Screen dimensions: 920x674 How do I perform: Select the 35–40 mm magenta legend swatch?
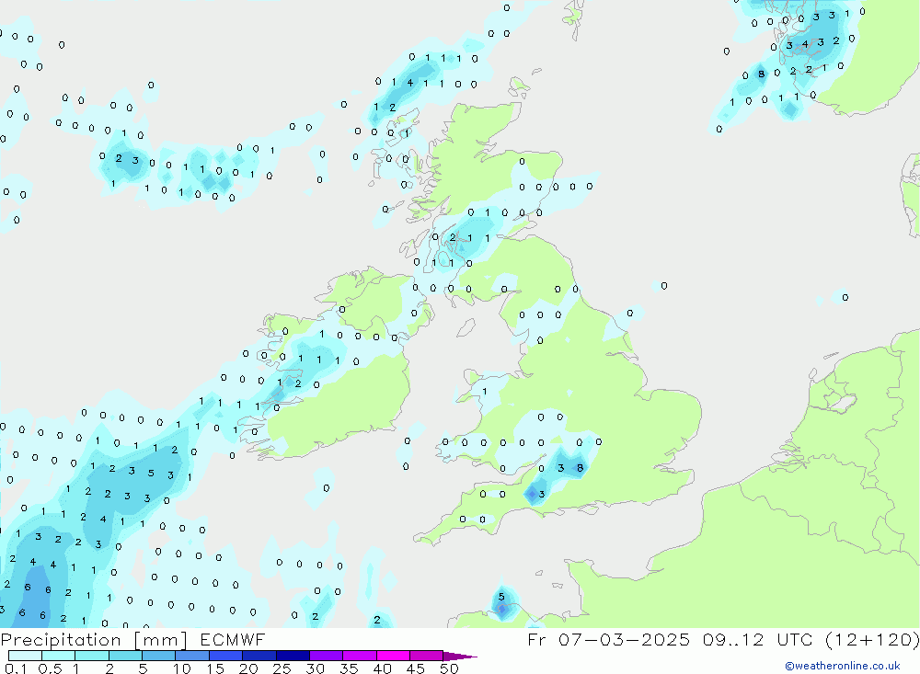(360, 656)
